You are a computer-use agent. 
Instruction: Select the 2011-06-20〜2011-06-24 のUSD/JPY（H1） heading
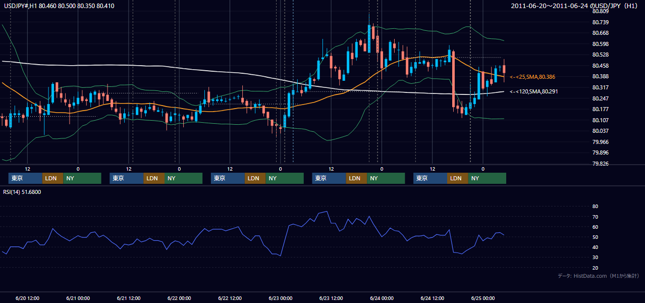click(x=575, y=6)
